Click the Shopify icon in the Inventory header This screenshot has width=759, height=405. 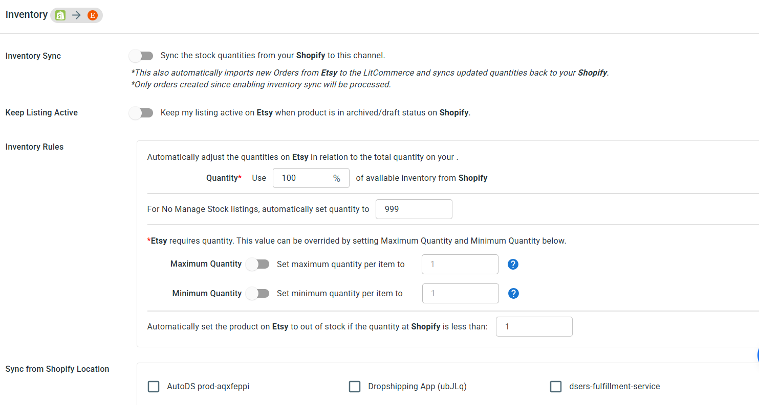(x=60, y=15)
